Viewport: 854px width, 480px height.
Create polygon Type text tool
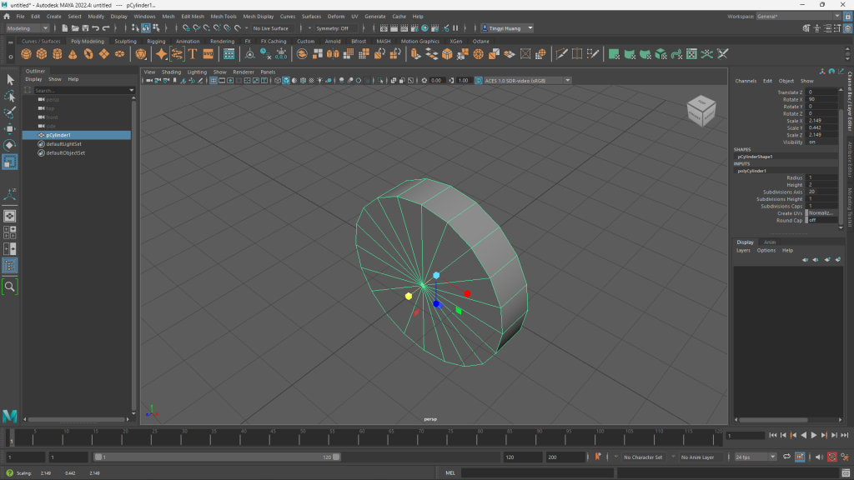click(193, 54)
